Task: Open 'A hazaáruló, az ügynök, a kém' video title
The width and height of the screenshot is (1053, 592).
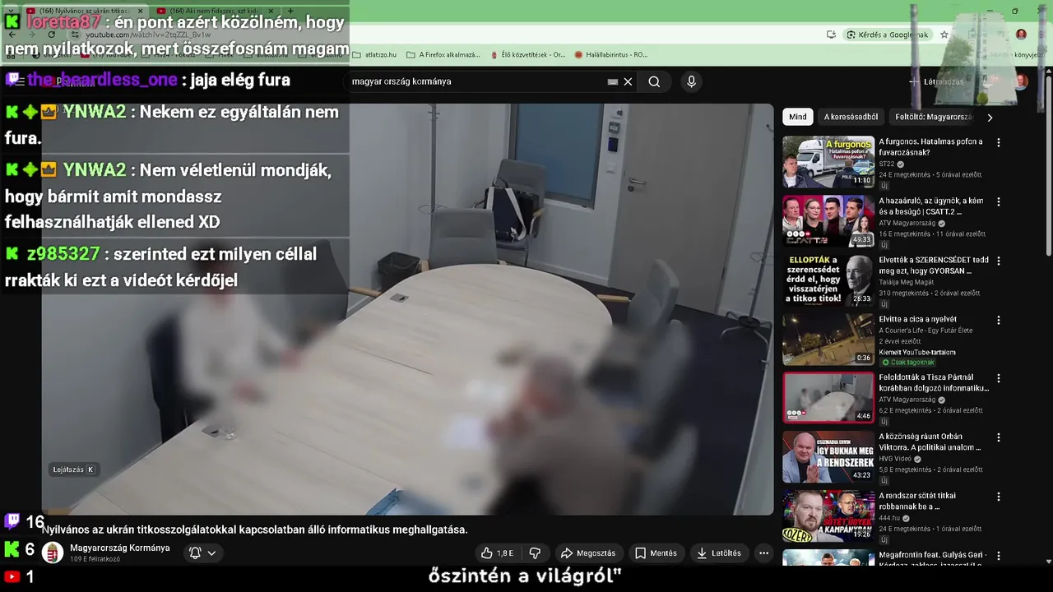Action: [x=930, y=206]
